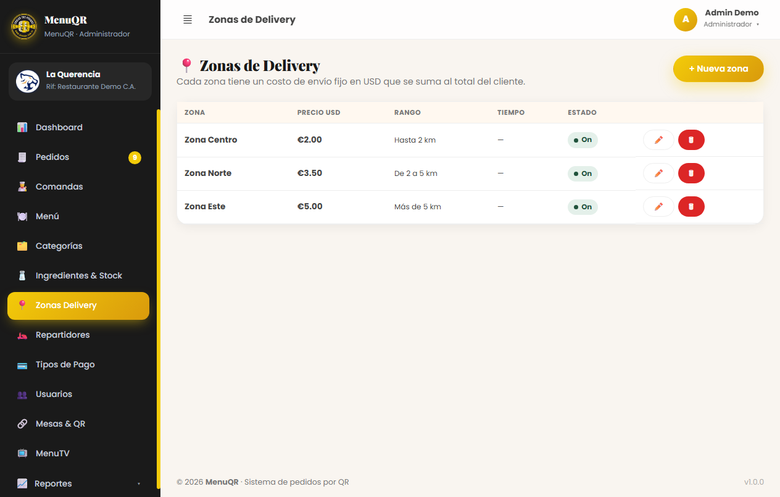Select Menú in the sidebar

(78, 216)
